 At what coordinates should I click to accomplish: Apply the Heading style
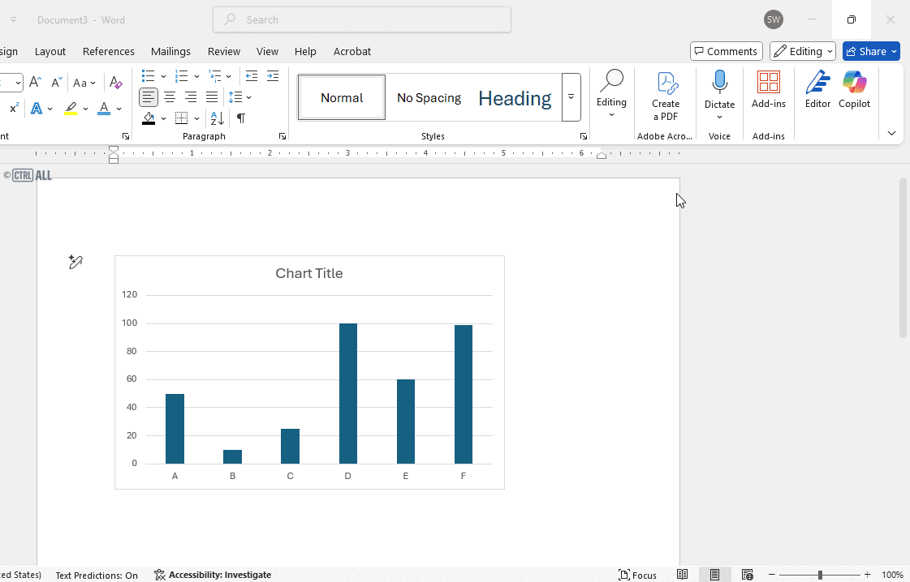pos(515,97)
